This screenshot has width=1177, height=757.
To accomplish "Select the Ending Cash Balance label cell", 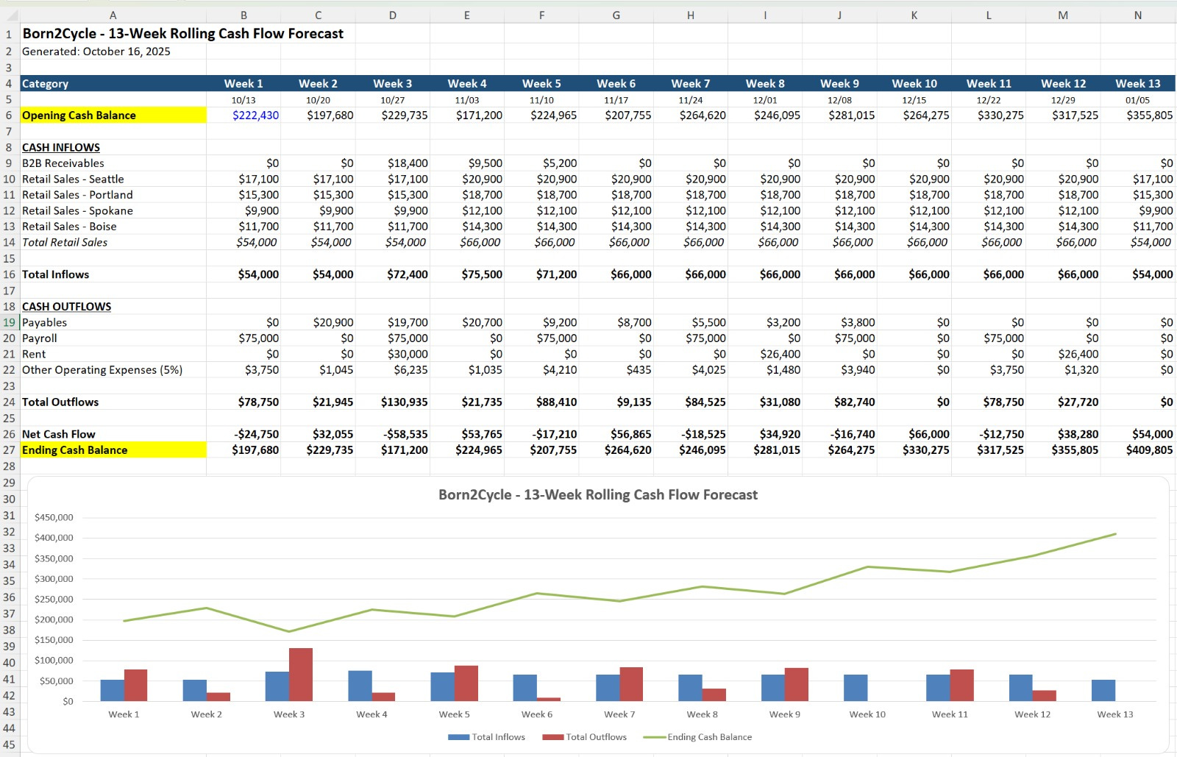I will tap(76, 449).
